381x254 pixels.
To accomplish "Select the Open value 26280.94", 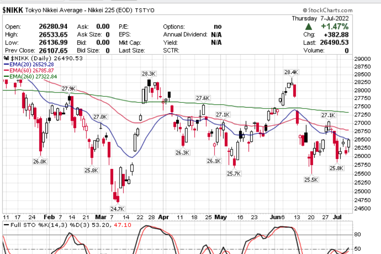I will 53,27.
